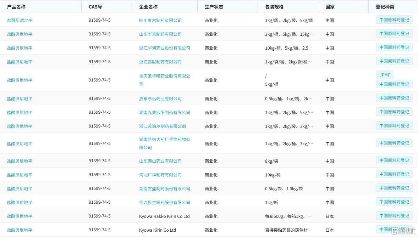Open 盐酸贝尼地平 product link in 河北广祥制药 row
The image size is (418, 237).
click(20, 175)
